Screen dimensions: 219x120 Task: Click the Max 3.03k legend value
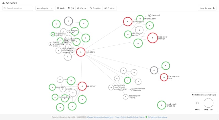pyautogui.click(x=209, y=110)
